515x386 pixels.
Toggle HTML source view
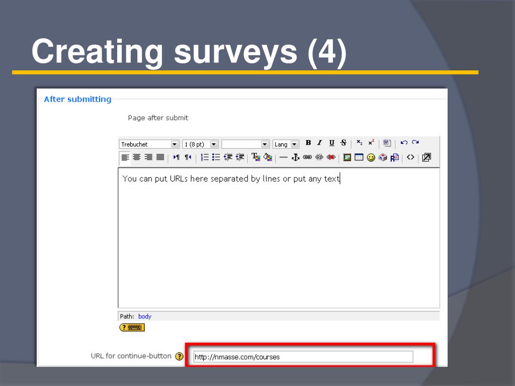pyautogui.click(x=410, y=157)
